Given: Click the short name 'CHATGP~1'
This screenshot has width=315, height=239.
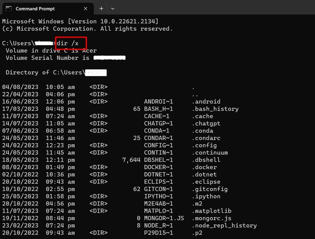Looking at the screenshot, I should tap(158, 123).
